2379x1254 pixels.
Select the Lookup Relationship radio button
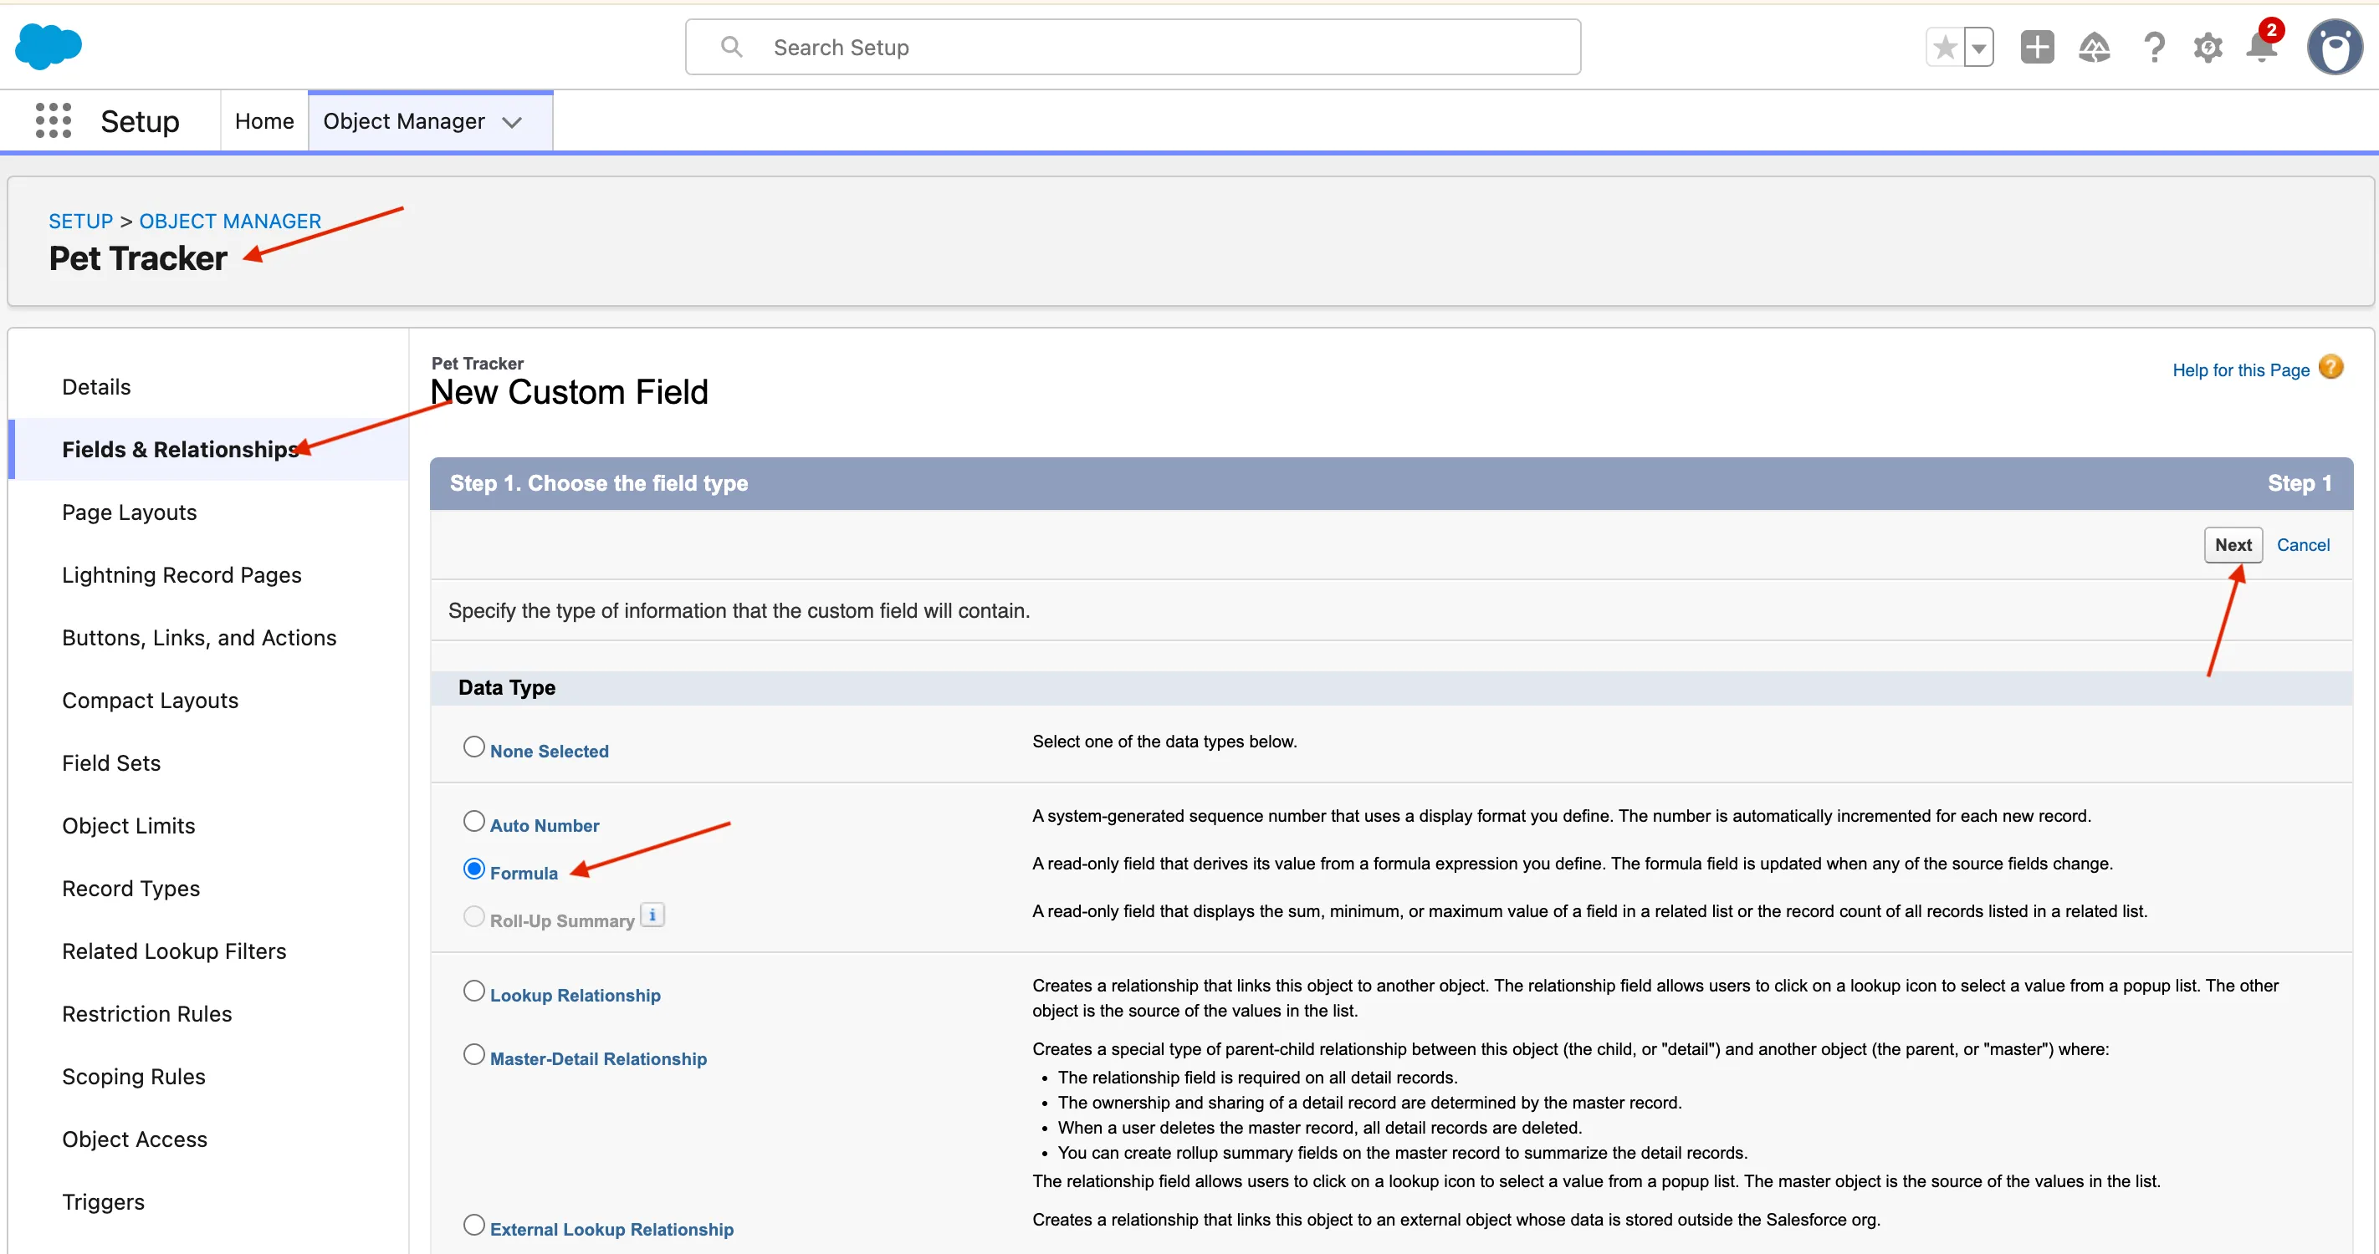pyautogui.click(x=473, y=991)
